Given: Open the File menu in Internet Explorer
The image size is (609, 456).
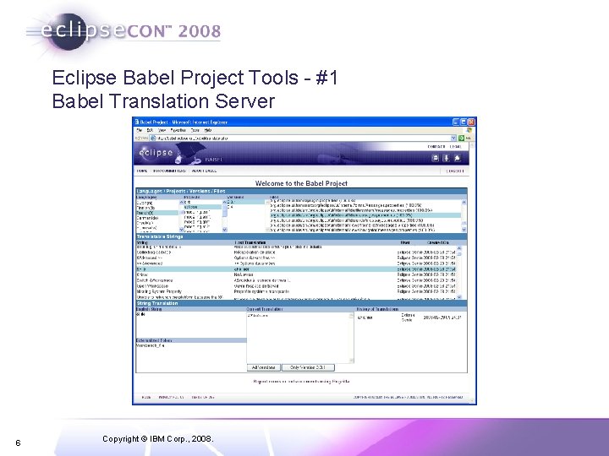Looking at the screenshot, I should click(x=140, y=130).
